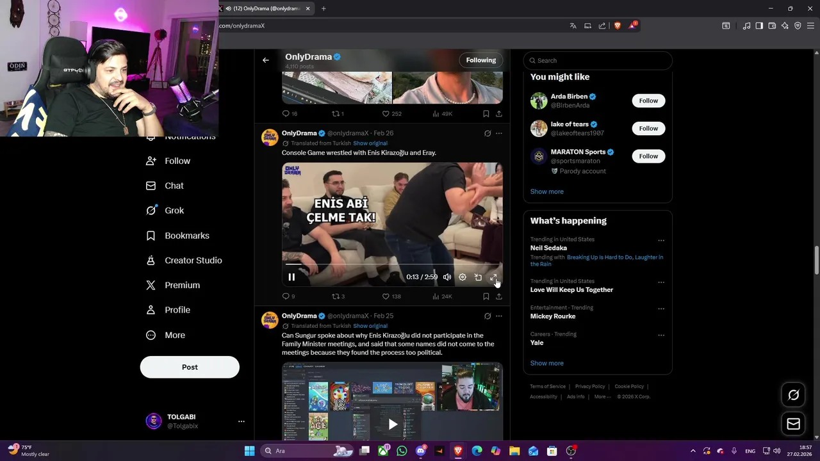Share the Console Game wrestling post

pyautogui.click(x=499, y=296)
